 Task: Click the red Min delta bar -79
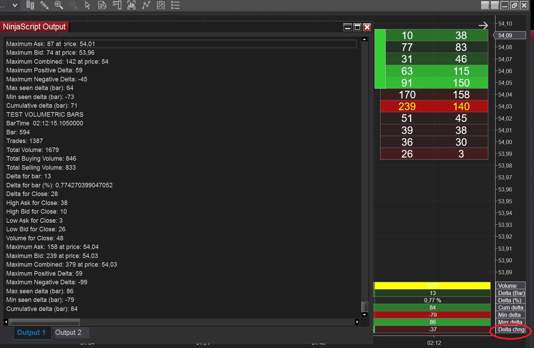pos(432,315)
